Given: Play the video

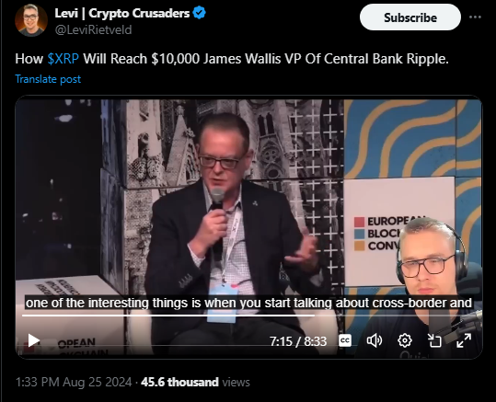Looking at the screenshot, I should click(x=33, y=340).
